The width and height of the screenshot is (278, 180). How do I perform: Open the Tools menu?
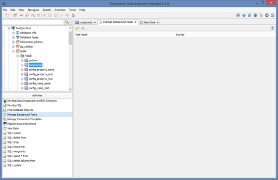[72, 10]
